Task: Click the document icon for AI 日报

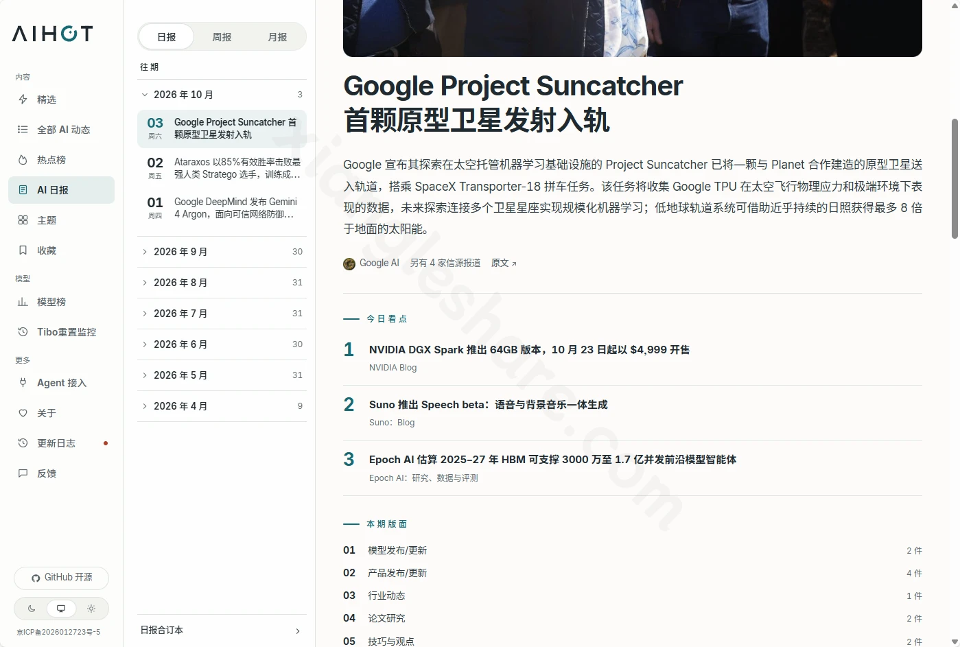Action: pyautogui.click(x=23, y=190)
